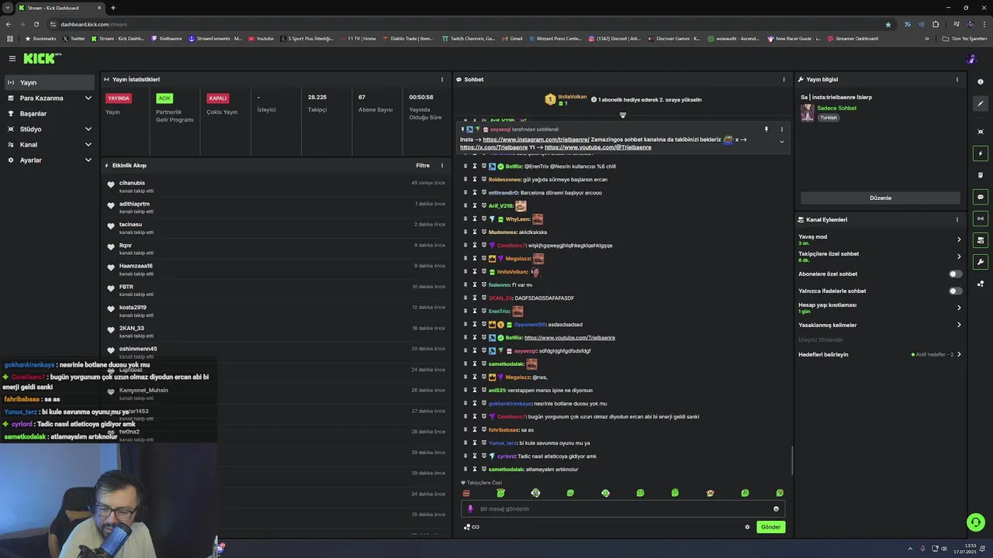
Task: Click the camera focus icon in right sidebar
Action: [x=981, y=132]
